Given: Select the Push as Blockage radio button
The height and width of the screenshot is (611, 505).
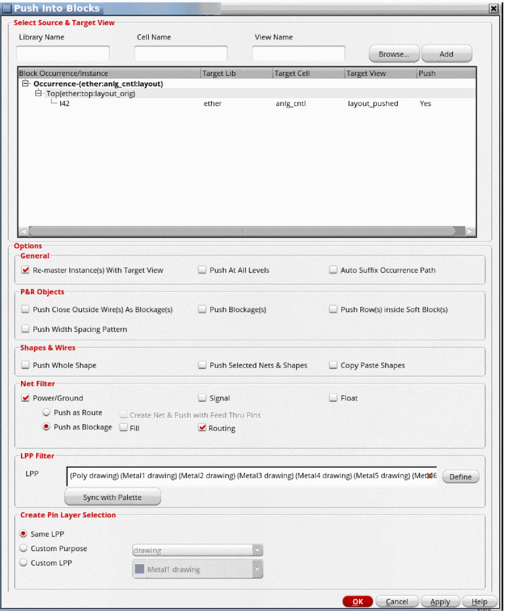Looking at the screenshot, I should [46, 426].
